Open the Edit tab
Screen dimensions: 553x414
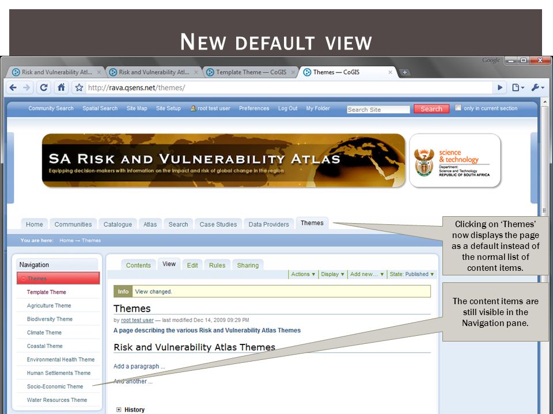coord(192,265)
